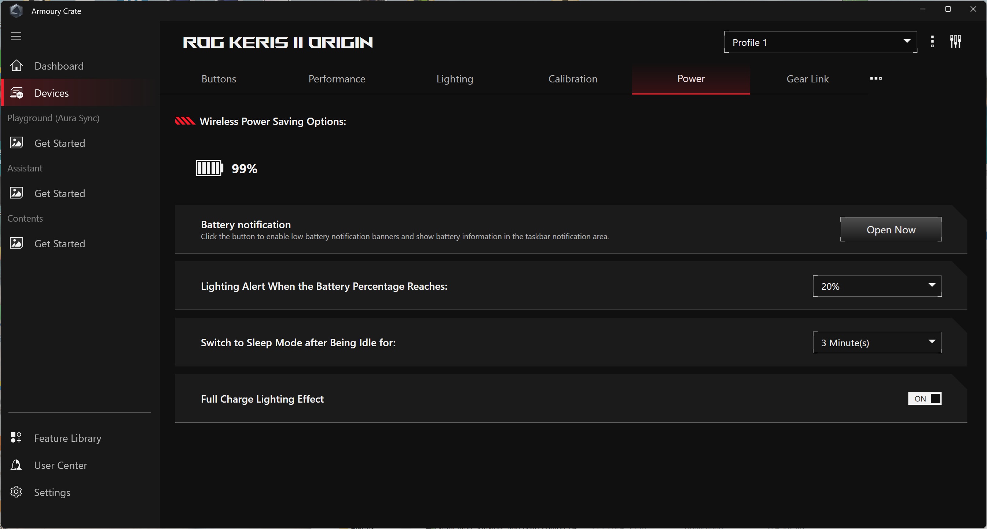Open the 3 Minute(s) sleep mode dropdown

pyautogui.click(x=877, y=343)
